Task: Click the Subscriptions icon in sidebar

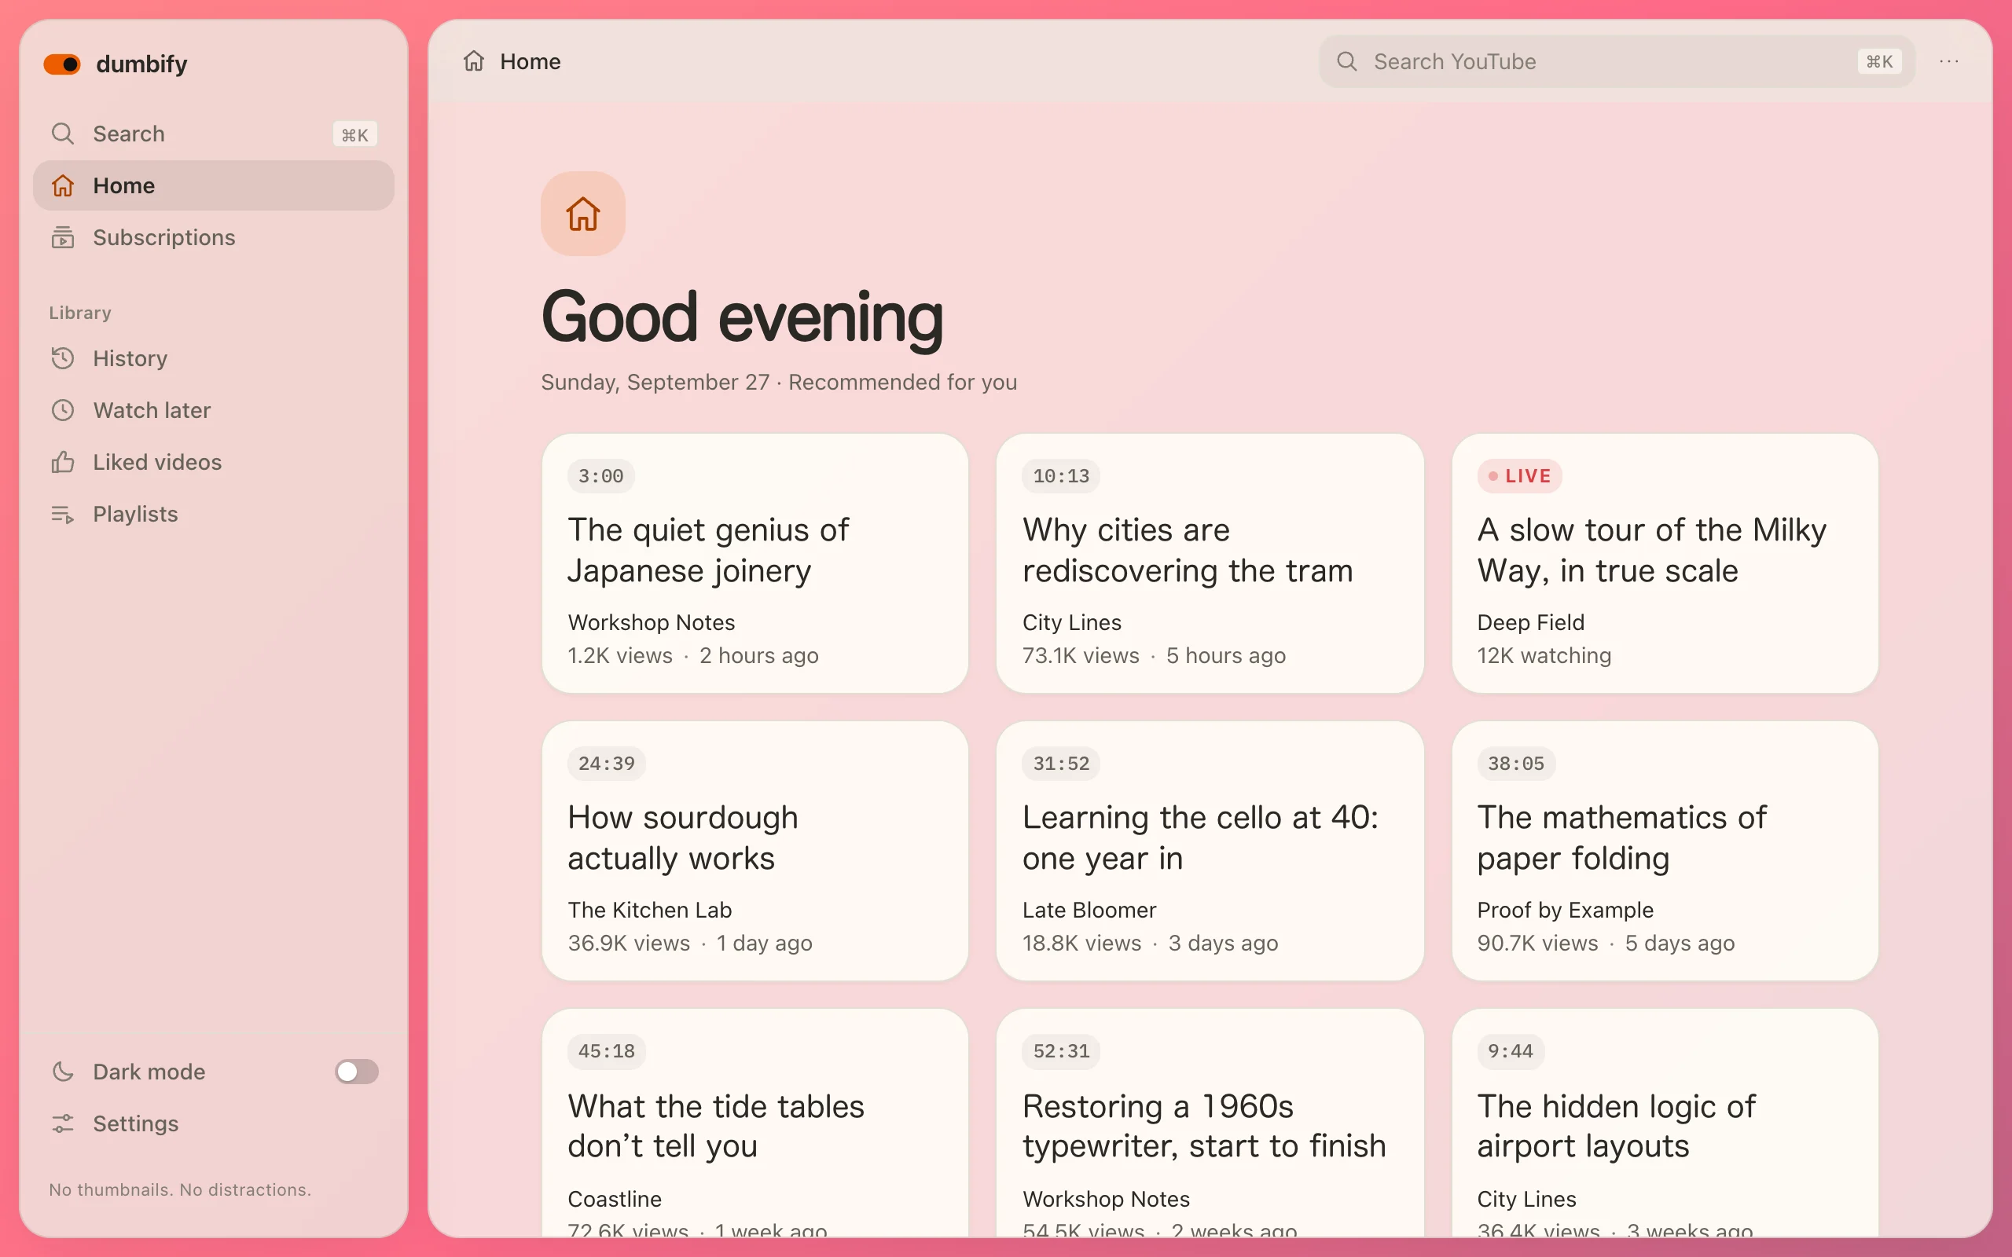Action: point(63,238)
